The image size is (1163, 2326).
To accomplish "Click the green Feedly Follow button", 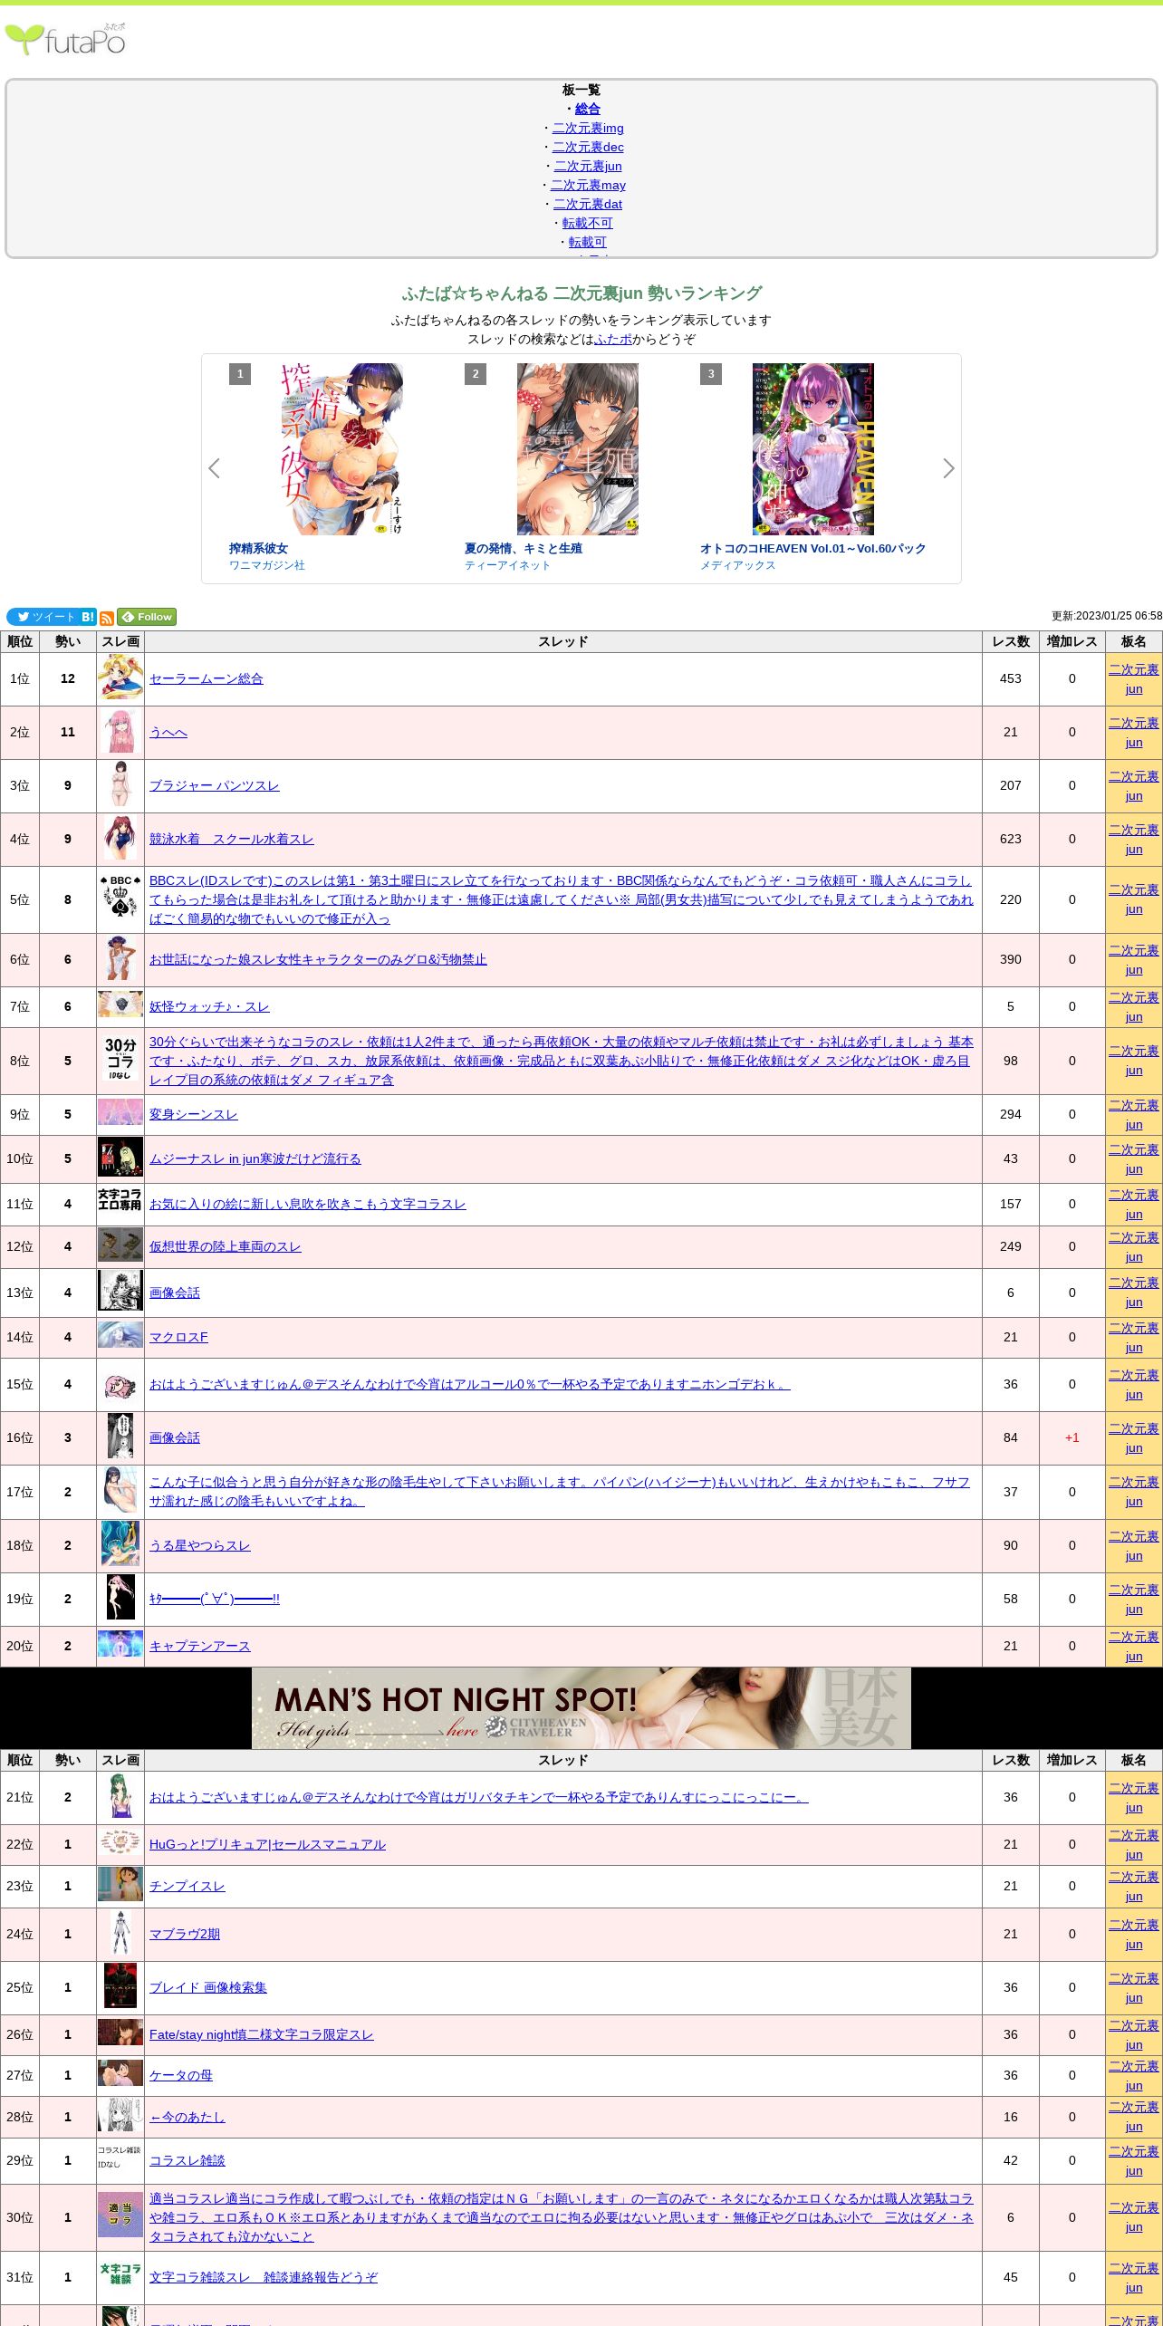I will point(147,617).
